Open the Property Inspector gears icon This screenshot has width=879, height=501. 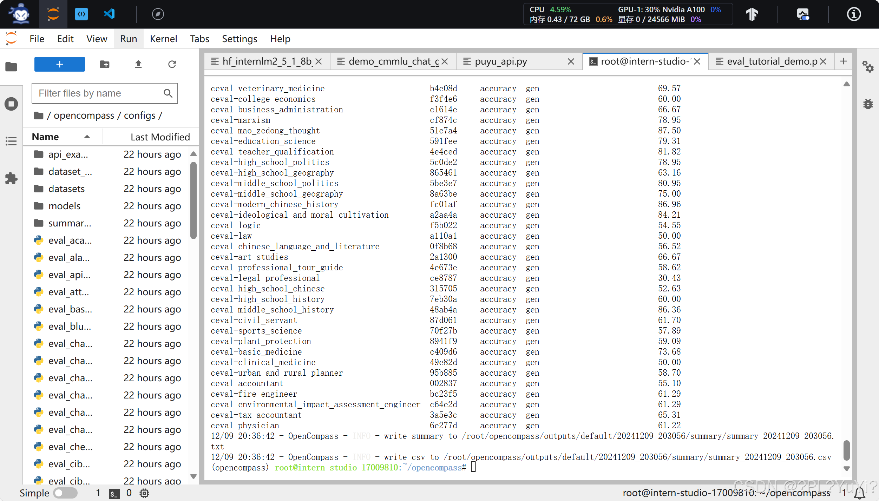867,66
